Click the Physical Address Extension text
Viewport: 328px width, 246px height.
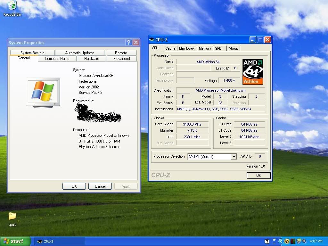(x=99, y=147)
